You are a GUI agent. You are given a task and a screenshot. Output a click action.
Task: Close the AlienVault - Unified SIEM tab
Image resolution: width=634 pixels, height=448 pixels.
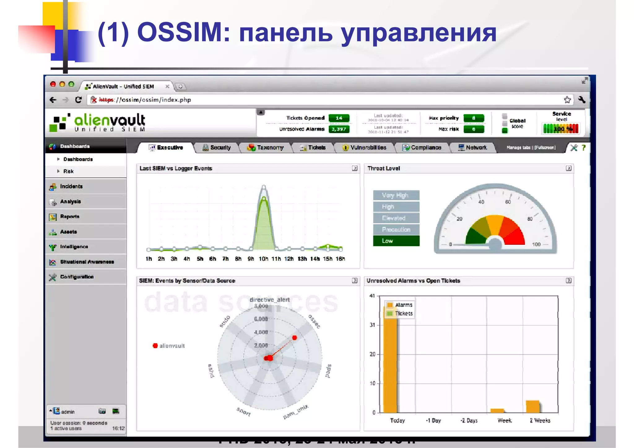click(167, 86)
